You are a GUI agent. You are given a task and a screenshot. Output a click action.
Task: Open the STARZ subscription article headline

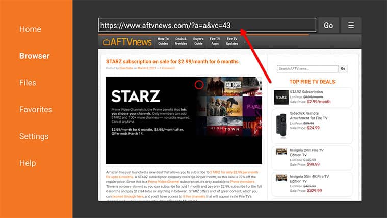coord(172,62)
